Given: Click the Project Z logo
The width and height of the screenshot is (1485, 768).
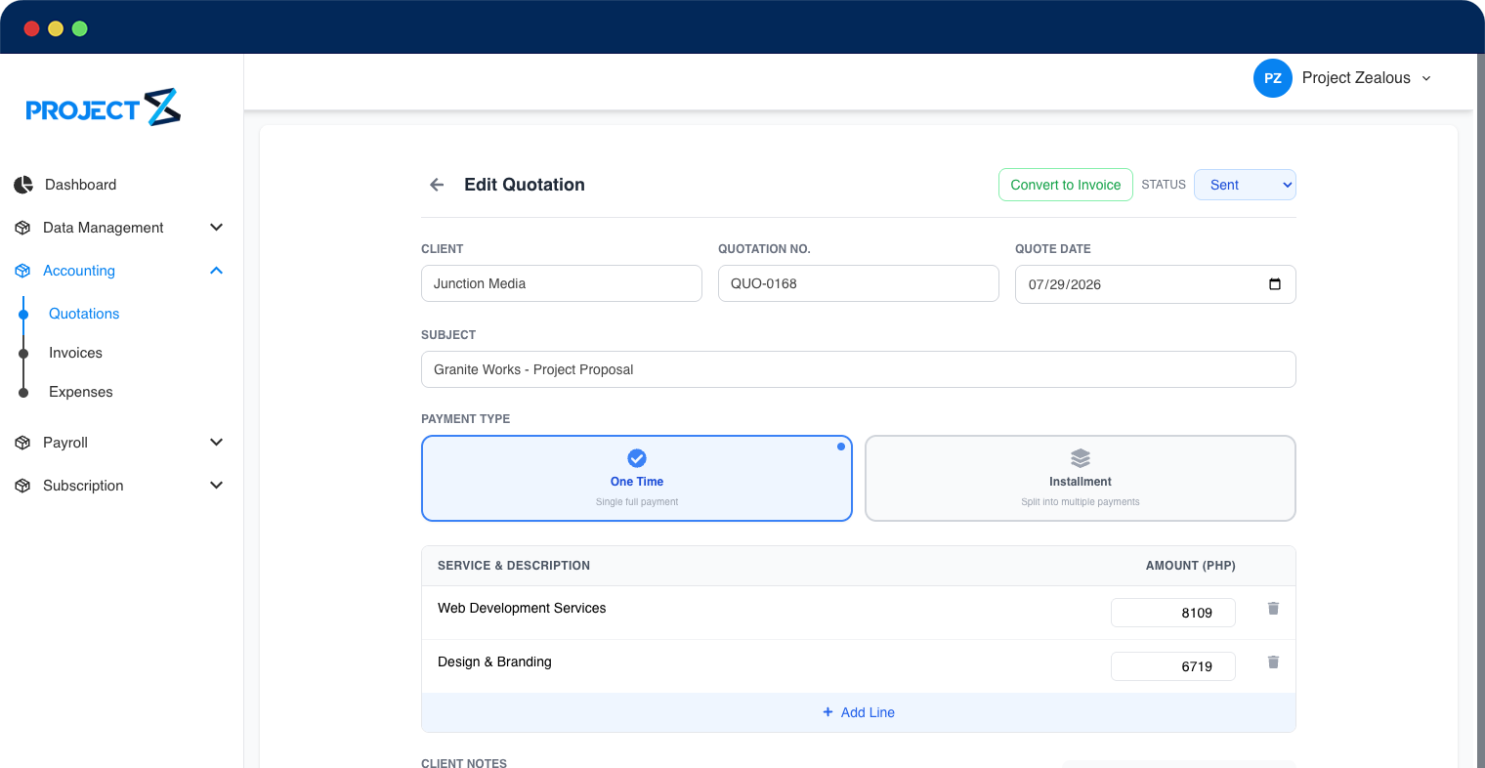Looking at the screenshot, I should point(104,107).
